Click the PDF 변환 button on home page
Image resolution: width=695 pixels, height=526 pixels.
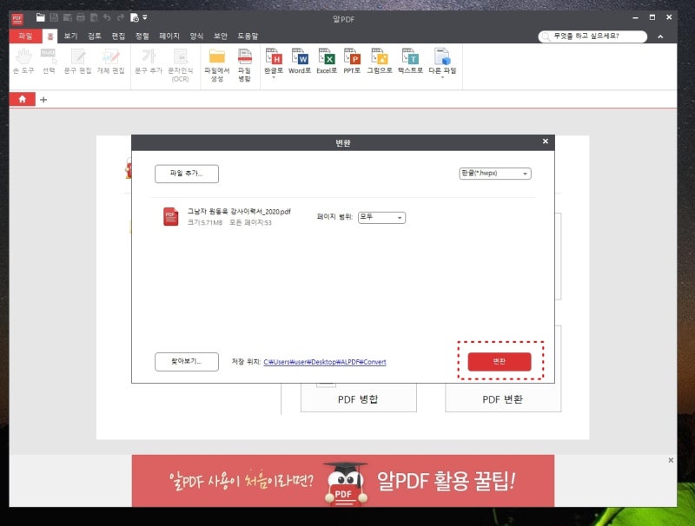[503, 399]
